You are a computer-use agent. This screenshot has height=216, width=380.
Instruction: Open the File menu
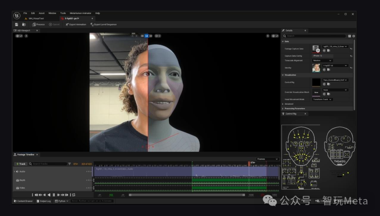pyautogui.click(x=25, y=13)
